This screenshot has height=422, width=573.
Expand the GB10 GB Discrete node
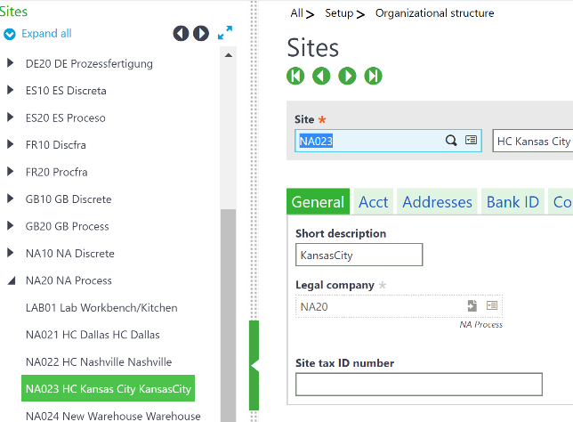(x=11, y=199)
